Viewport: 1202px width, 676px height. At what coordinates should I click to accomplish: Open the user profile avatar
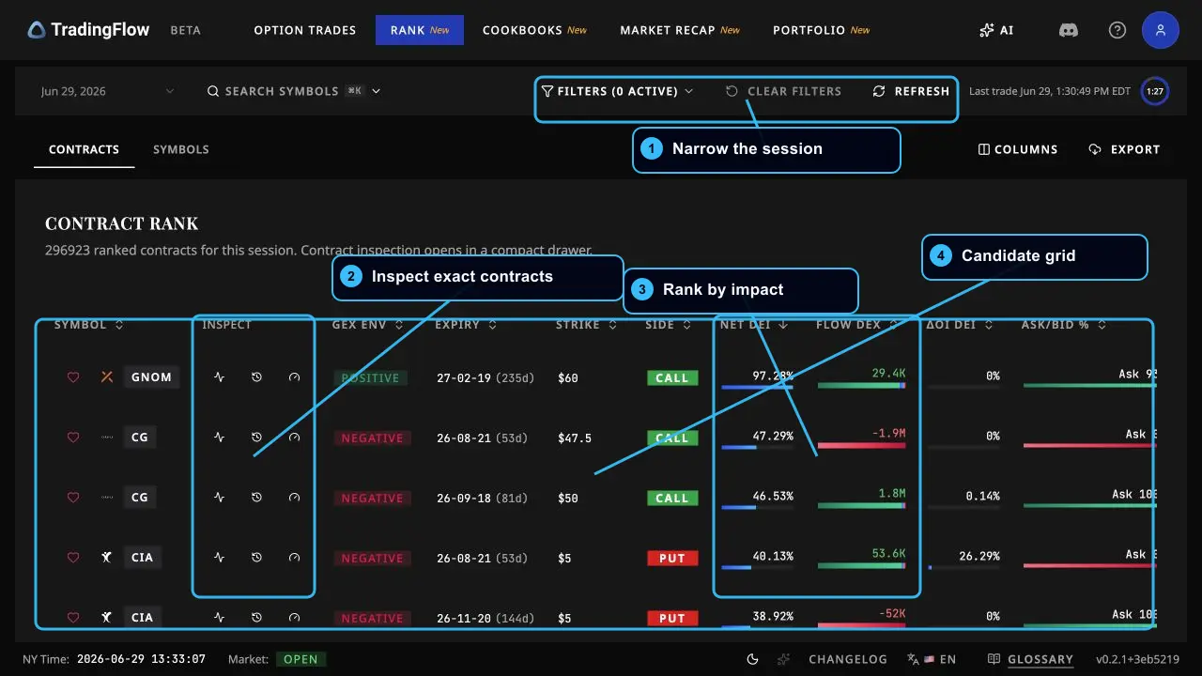pyautogui.click(x=1161, y=30)
